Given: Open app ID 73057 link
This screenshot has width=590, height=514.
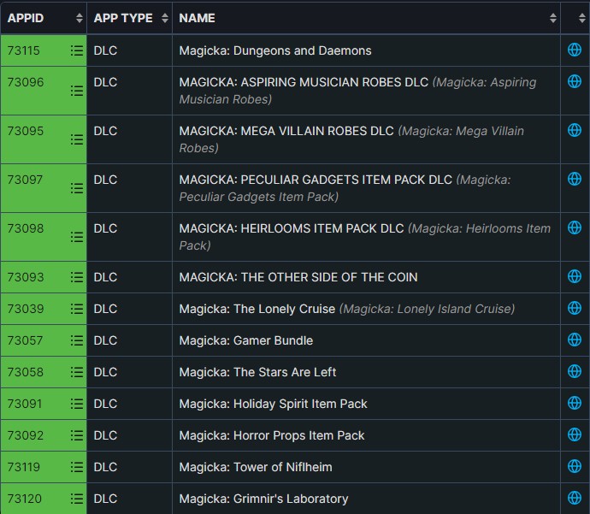Looking at the screenshot, I should pos(25,340).
